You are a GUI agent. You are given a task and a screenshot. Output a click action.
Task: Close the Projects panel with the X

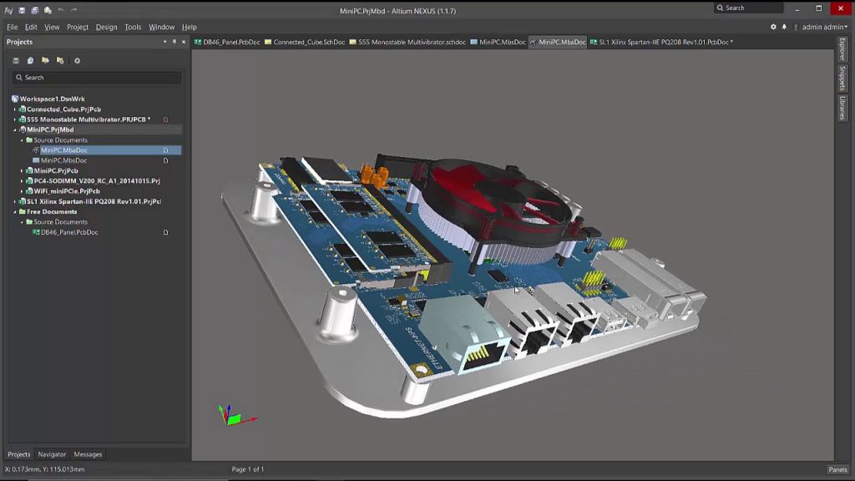[x=183, y=42]
